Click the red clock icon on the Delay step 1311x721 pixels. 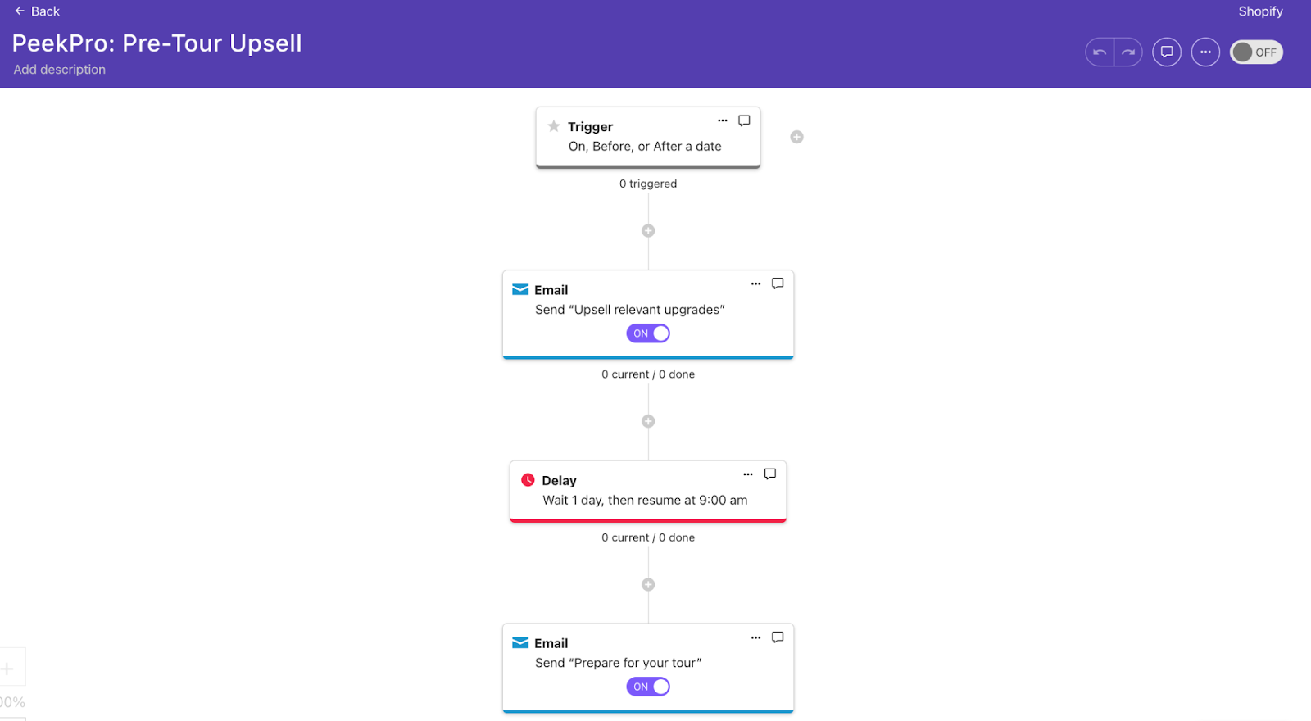(x=528, y=479)
